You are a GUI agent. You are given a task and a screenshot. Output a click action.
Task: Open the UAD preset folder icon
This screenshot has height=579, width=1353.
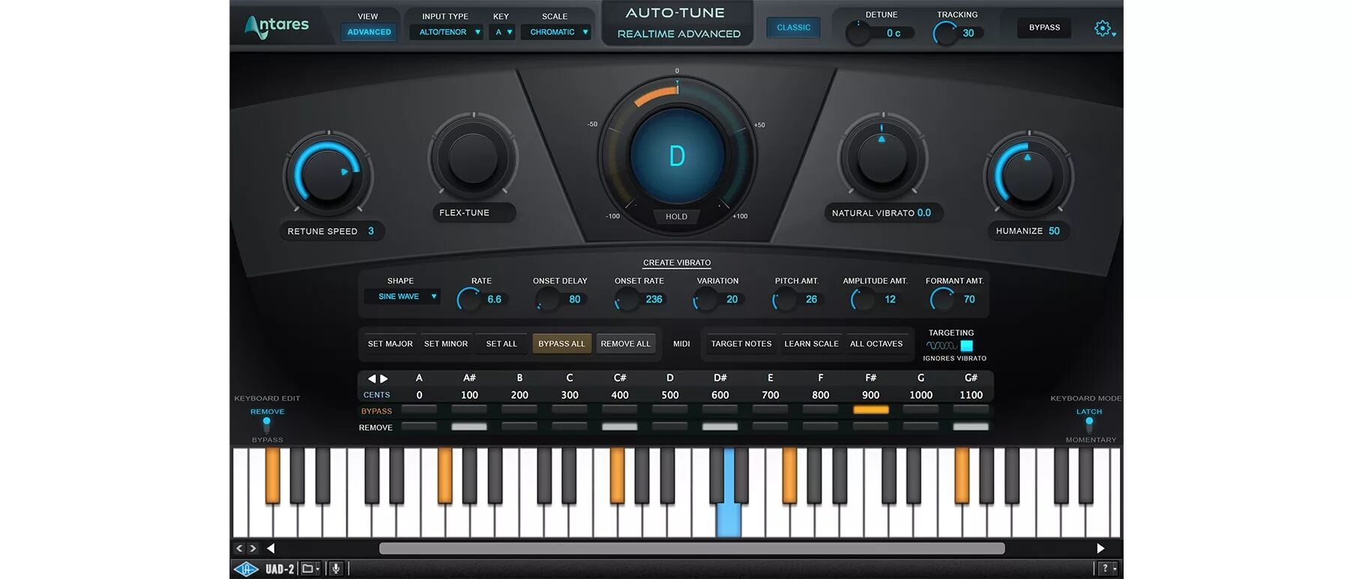click(x=310, y=569)
